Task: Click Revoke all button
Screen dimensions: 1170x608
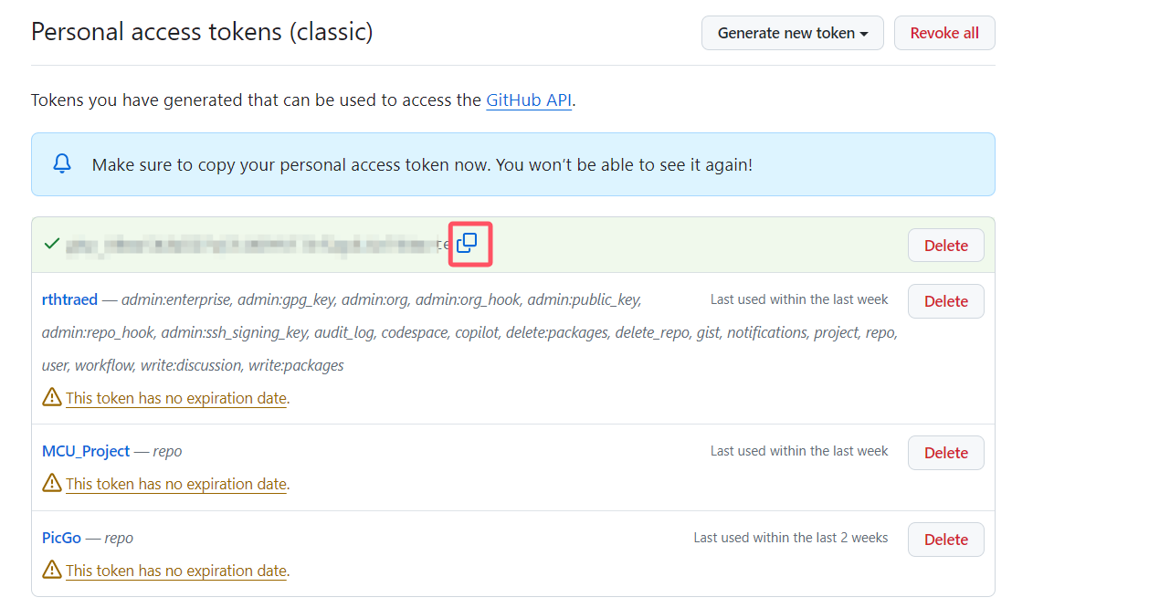Action: click(x=944, y=33)
